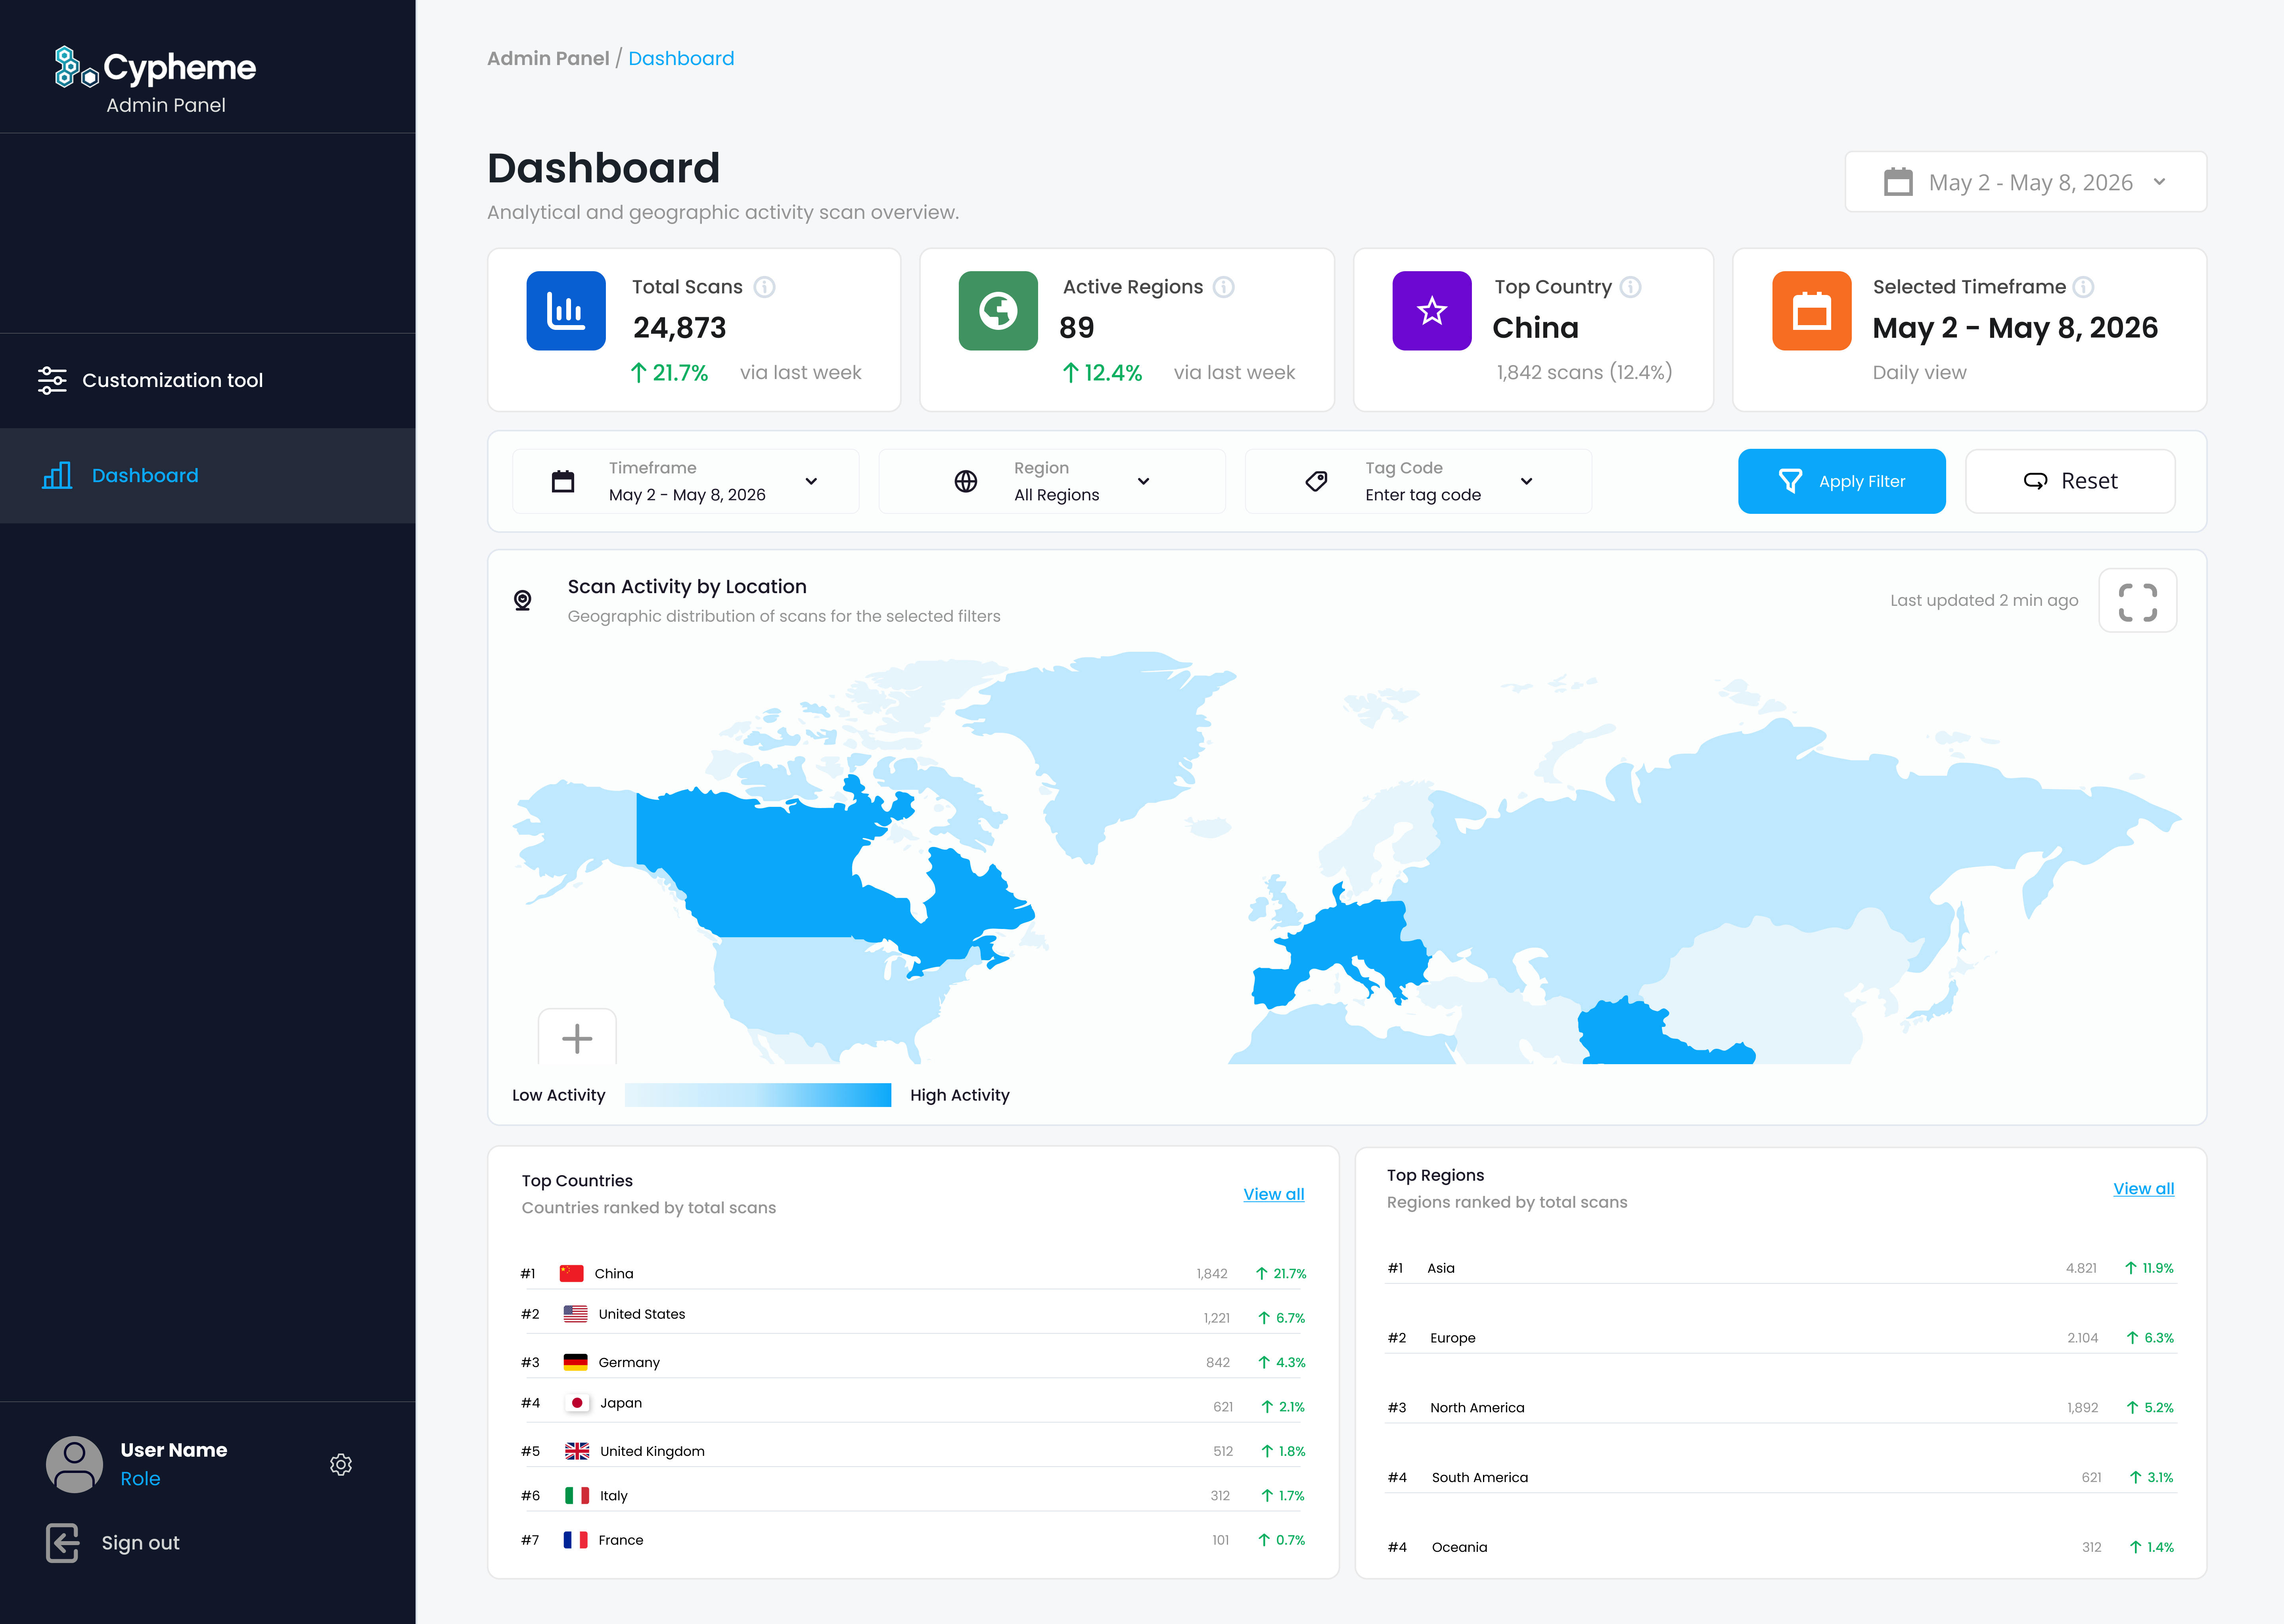Image resolution: width=2284 pixels, height=1624 pixels.
Task: Click the United Kingdom flag icon
Action: tap(577, 1451)
